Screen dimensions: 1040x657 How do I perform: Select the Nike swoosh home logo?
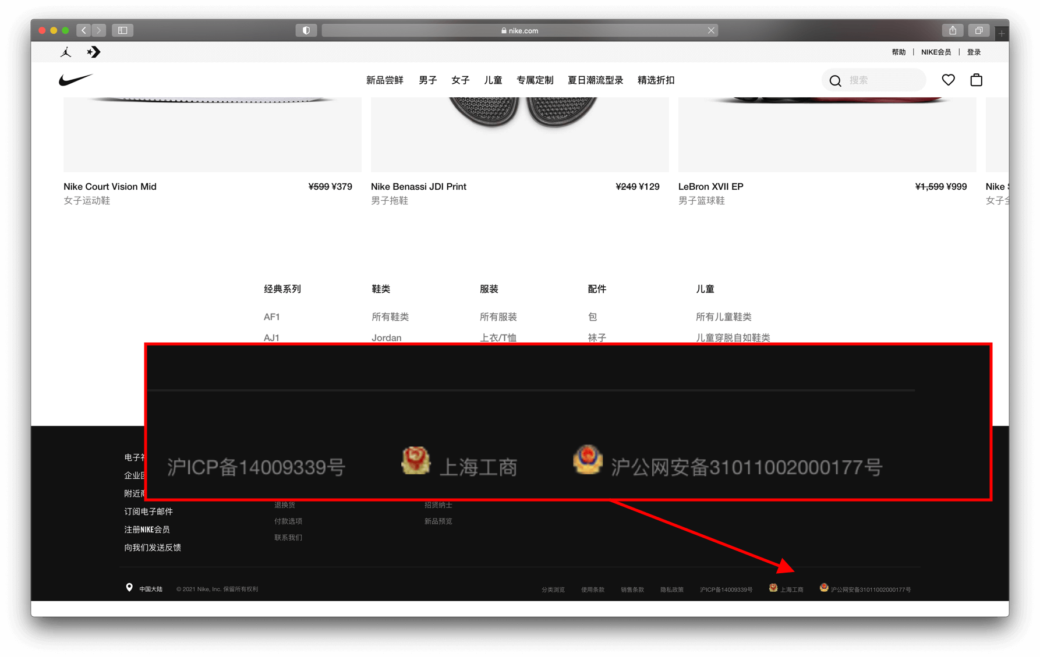(75, 80)
